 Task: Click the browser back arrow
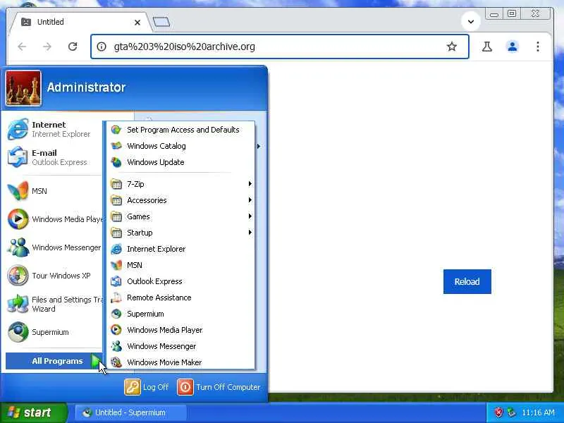(x=23, y=47)
